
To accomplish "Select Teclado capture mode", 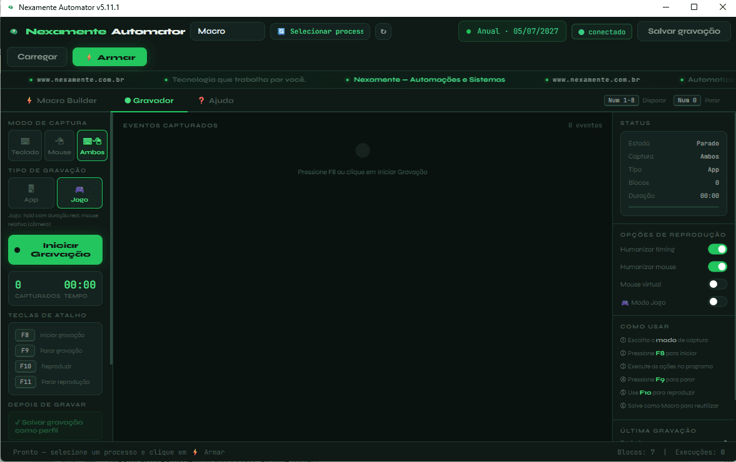I will click(26, 145).
